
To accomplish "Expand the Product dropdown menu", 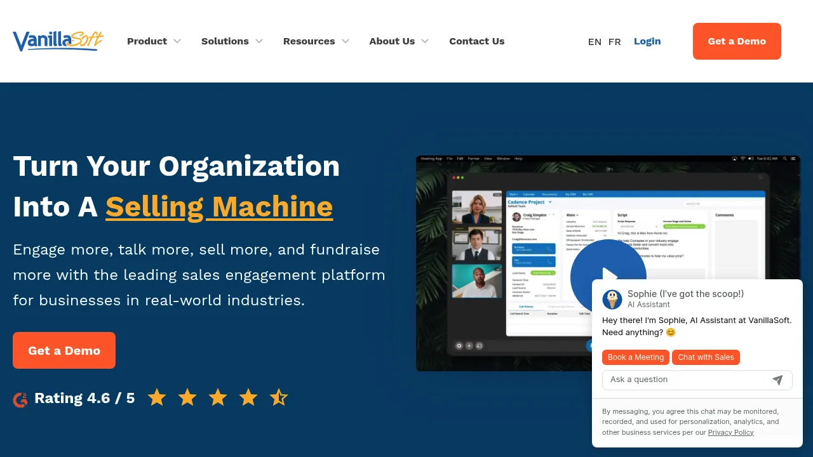I will click(154, 41).
